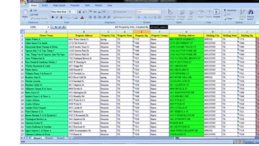This screenshot has width=259, height=146.
Task: Click the Paste clipboard icon
Action: tap(25, 13)
